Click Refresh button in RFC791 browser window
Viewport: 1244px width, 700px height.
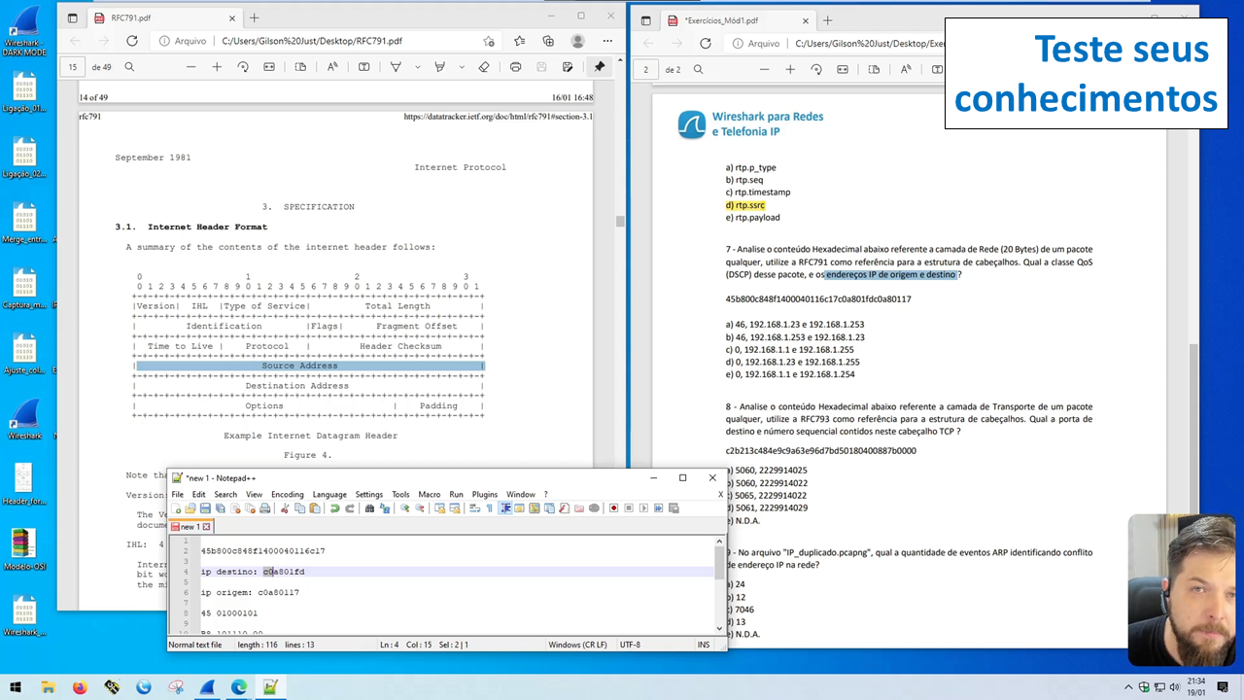132,41
